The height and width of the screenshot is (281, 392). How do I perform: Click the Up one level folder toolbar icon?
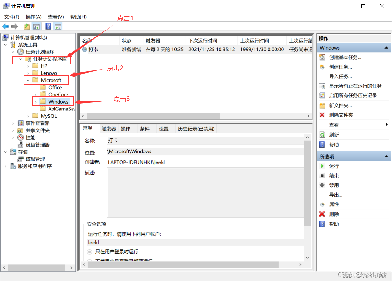tap(27, 26)
